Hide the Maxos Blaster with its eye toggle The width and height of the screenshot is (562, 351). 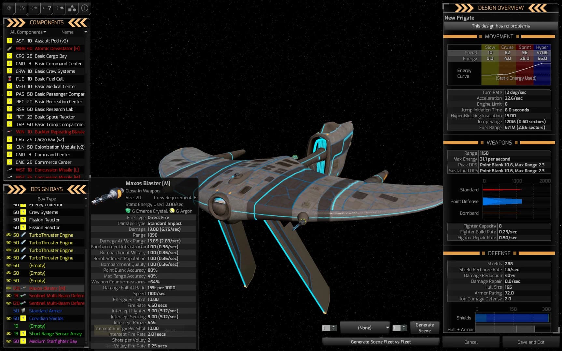click(x=8, y=288)
